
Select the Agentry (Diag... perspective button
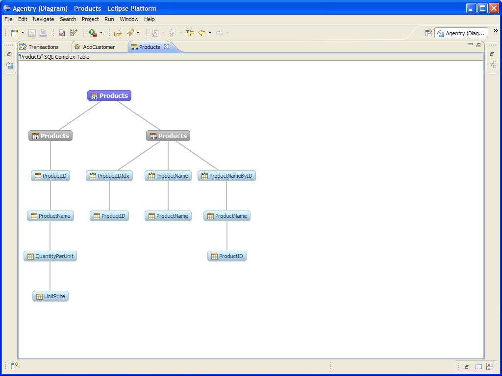point(461,33)
